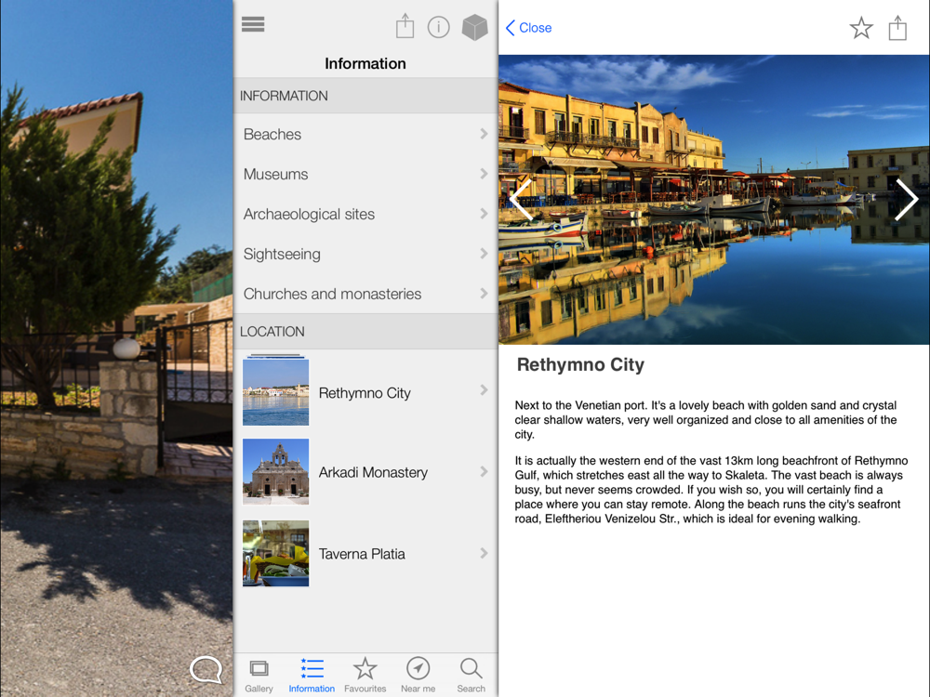Image resolution: width=930 pixels, height=697 pixels.
Task: Expand Churches and monasteries chevron
Action: pos(484,294)
